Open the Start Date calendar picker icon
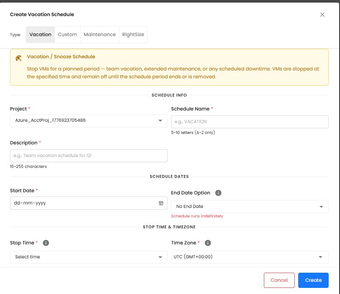Screen dimensions: 340x294 tap(161, 203)
